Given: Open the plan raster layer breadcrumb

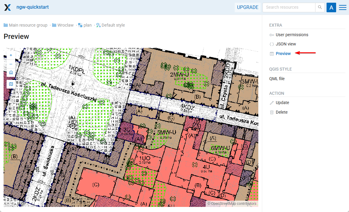Looking at the screenshot, I should (x=87, y=25).
